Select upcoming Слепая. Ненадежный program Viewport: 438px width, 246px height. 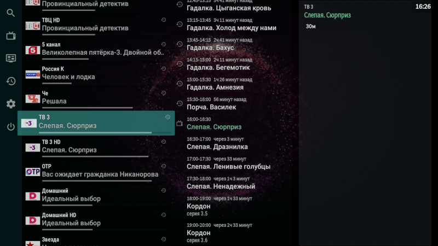[x=235, y=183]
